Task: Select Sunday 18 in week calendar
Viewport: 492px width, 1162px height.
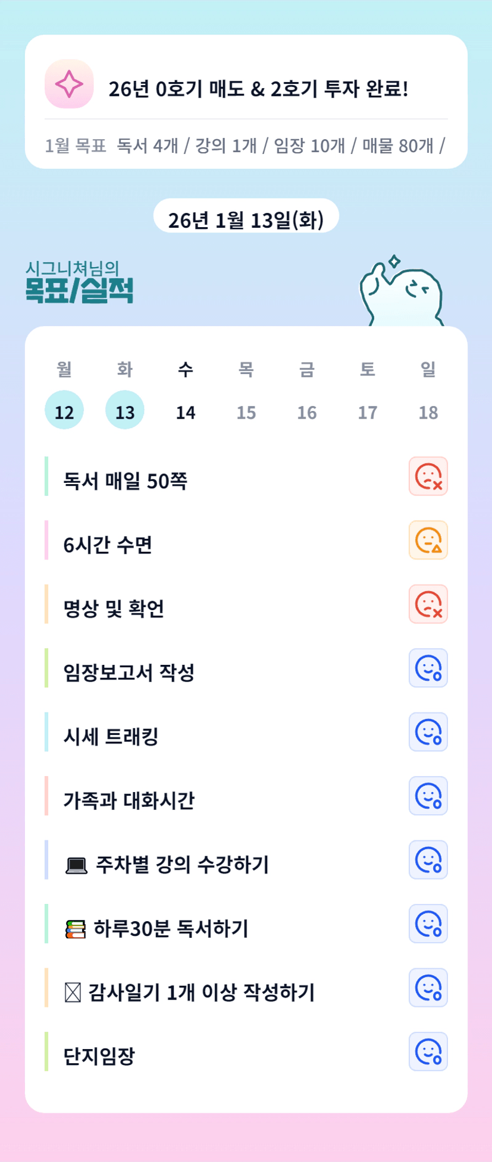Action: 428,411
